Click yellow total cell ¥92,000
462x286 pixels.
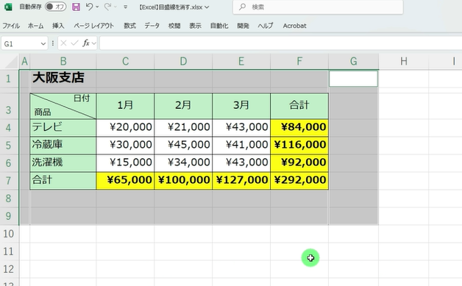click(x=299, y=163)
